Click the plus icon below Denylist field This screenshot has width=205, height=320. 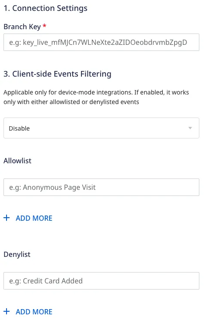click(x=7, y=311)
